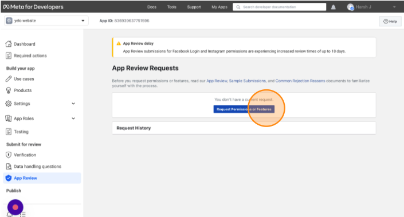The height and width of the screenshot is (217, 404).
Task: Open Use cases in the sidebar
Action: [x=23, y=79]
